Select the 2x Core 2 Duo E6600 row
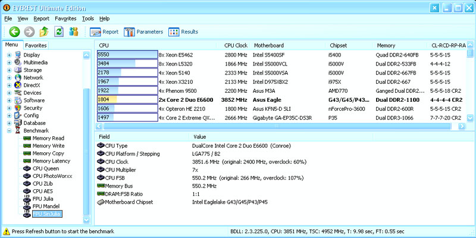476x238 pixels. pos(281,100)
